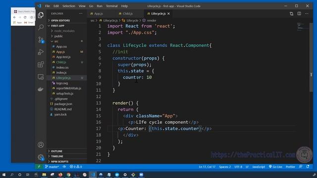This screenshot has width=317, height=178.
Task: Close the Lifecycle.js tab
Action: coord(168,13)
